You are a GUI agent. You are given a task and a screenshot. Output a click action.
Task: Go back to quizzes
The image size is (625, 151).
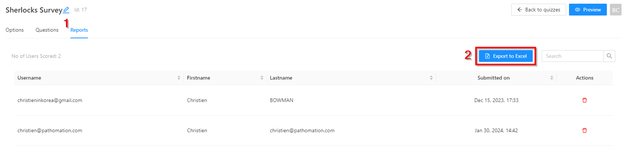(x=538, y=10)
